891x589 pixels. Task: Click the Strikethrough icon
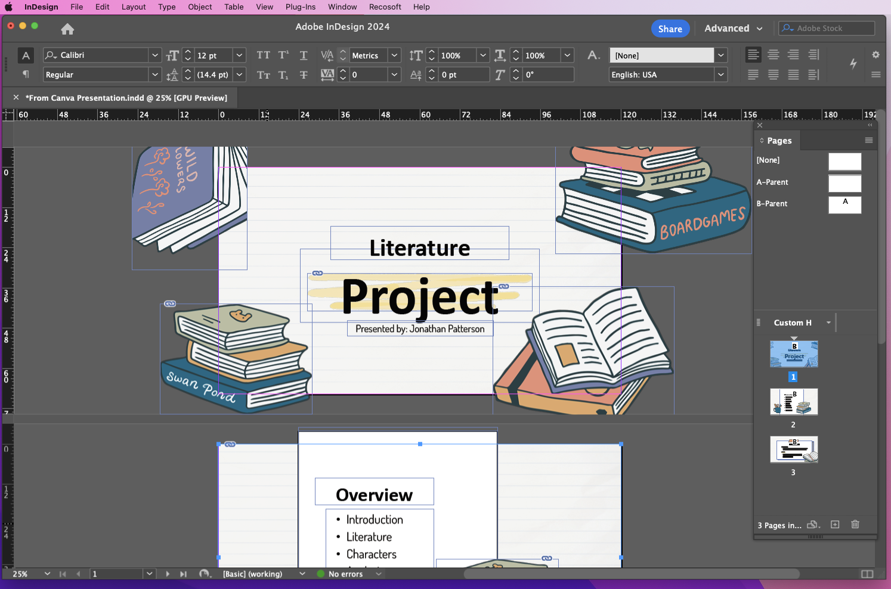tap(304, 75)
